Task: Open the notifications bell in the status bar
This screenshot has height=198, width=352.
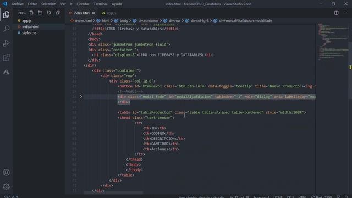Action: 346,197
